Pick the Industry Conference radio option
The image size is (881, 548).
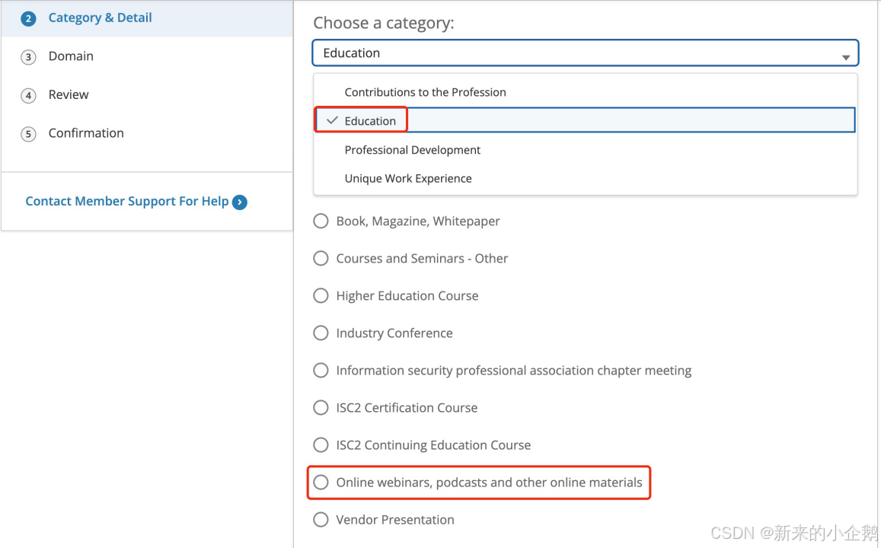click(x=321, y=333)
